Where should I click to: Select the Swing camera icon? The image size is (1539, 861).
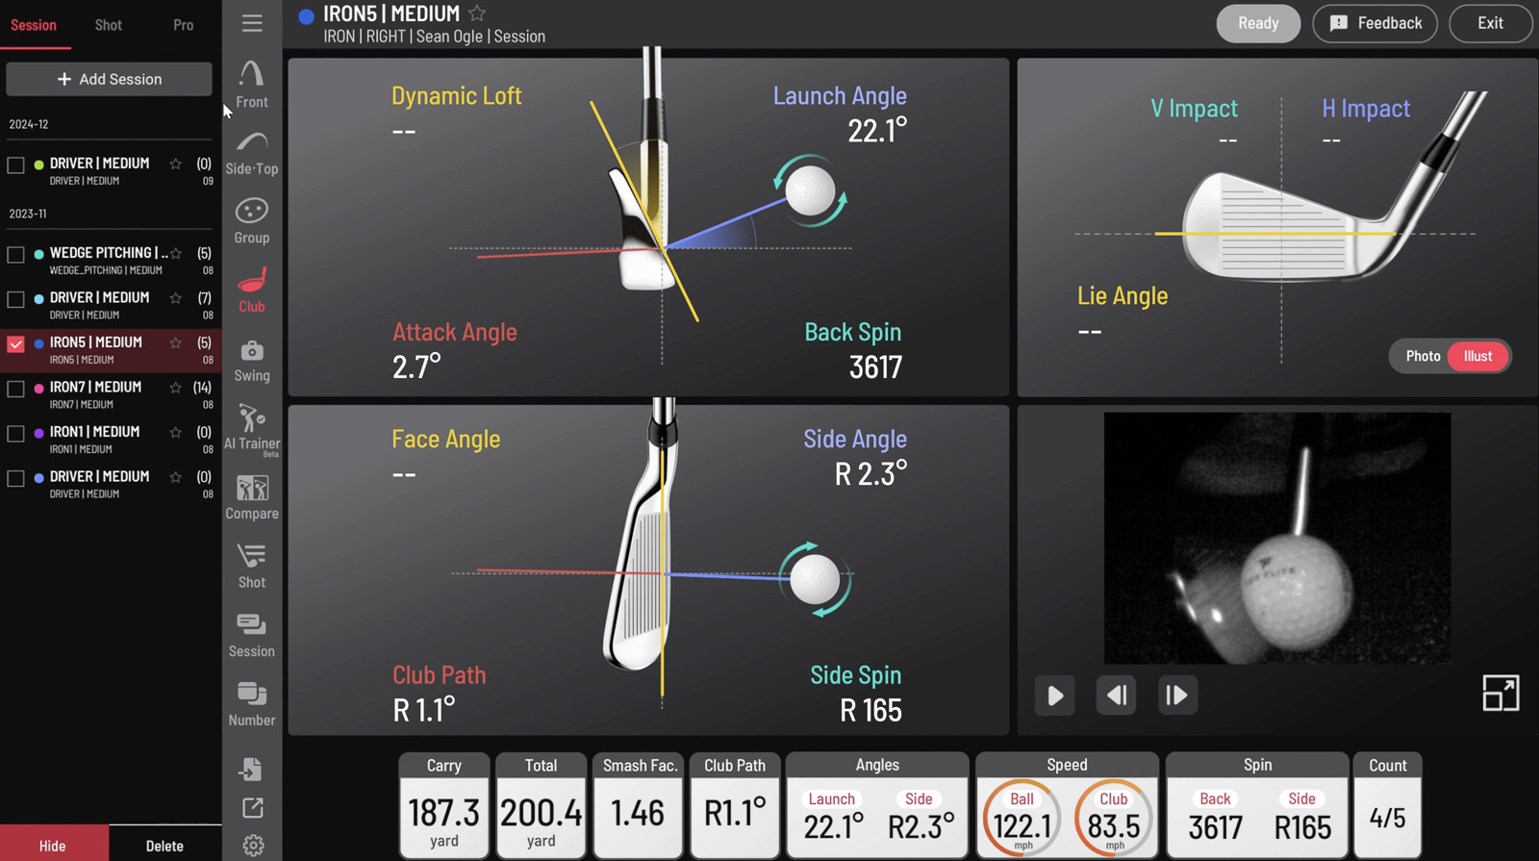(x=252, y=360)
